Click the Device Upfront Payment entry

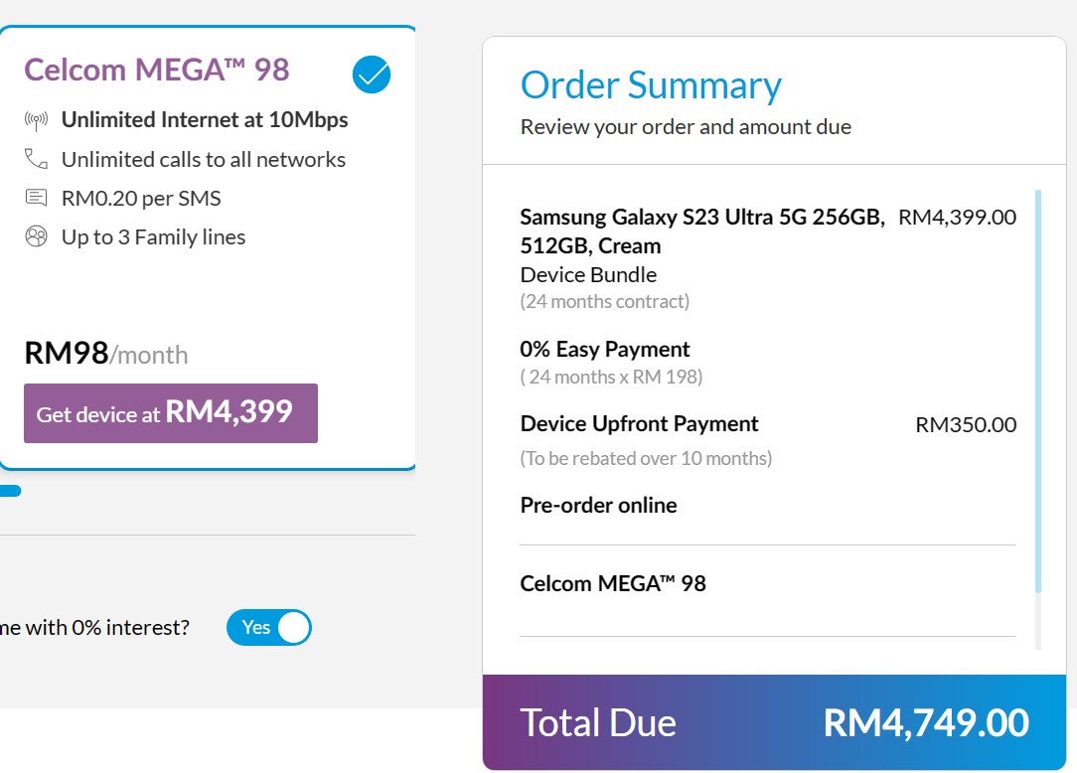(x=639, y=424)
